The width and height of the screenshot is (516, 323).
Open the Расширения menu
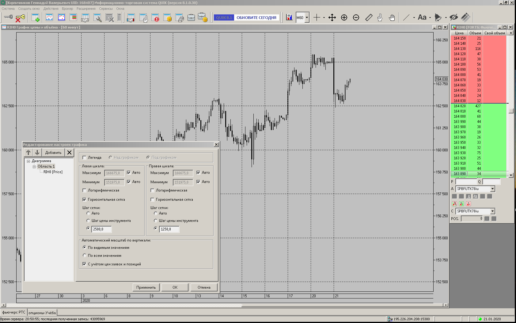coord(86,9)
